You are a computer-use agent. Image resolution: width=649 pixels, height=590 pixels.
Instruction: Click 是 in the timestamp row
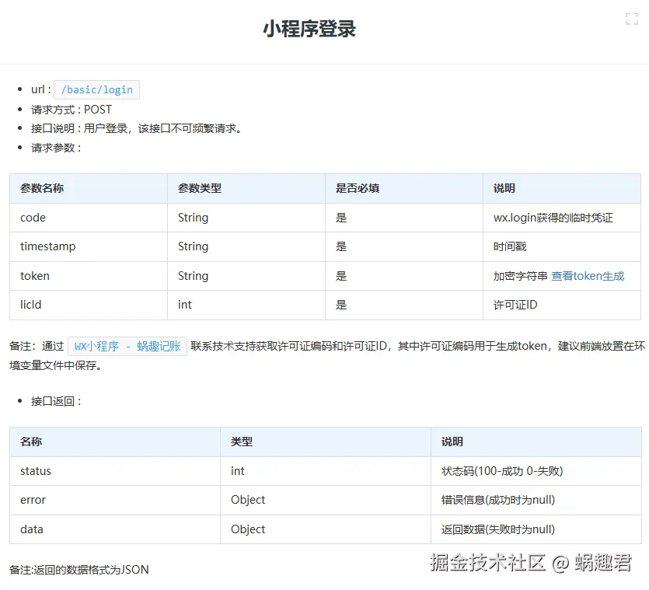click(404, 246)
